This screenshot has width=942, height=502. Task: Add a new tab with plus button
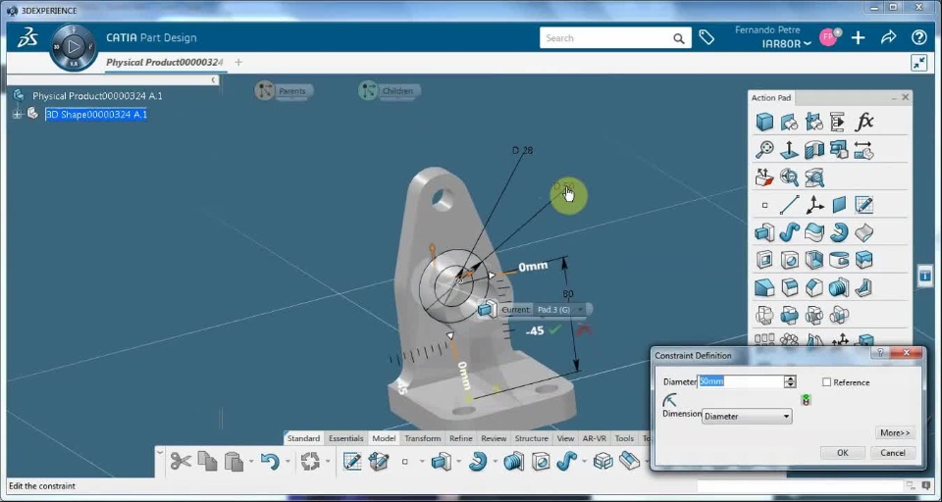pos(238,62)
